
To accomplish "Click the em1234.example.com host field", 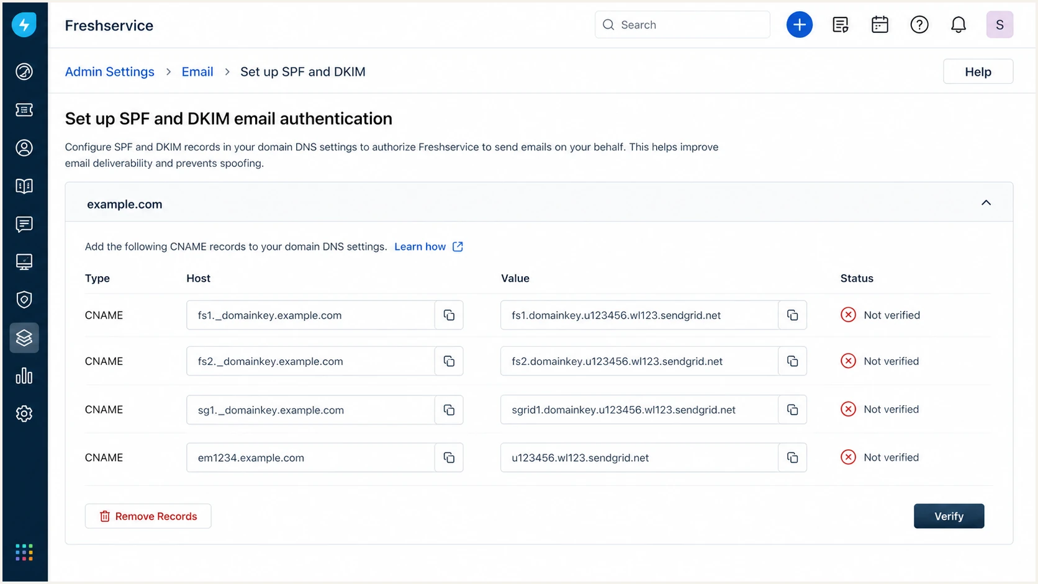I will 310,457.
